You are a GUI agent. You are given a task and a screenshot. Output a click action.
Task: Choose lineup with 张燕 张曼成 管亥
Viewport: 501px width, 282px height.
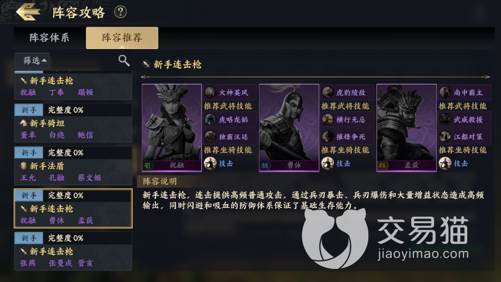(73, 251)
